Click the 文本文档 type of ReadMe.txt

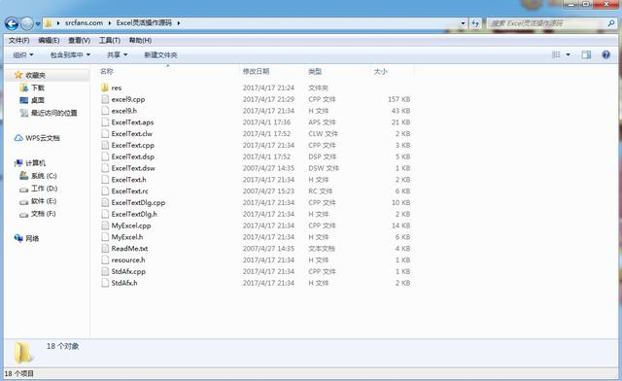322,249
